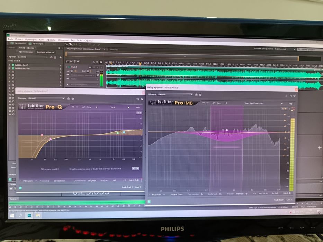
Task: Open the Файл menu
Action: (10, 39)
